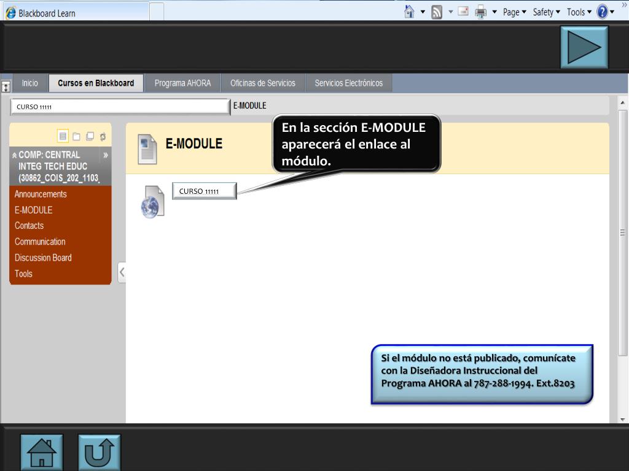Image resolution: width=629 pixels, height=471 pixels.
Task: Click the globe web link icon
Action: click(153, 202)
